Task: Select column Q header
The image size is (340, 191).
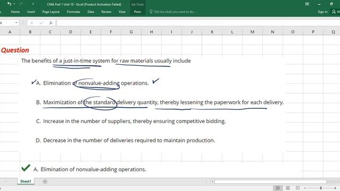Action: pyautogui.click(x=331, y=32)
